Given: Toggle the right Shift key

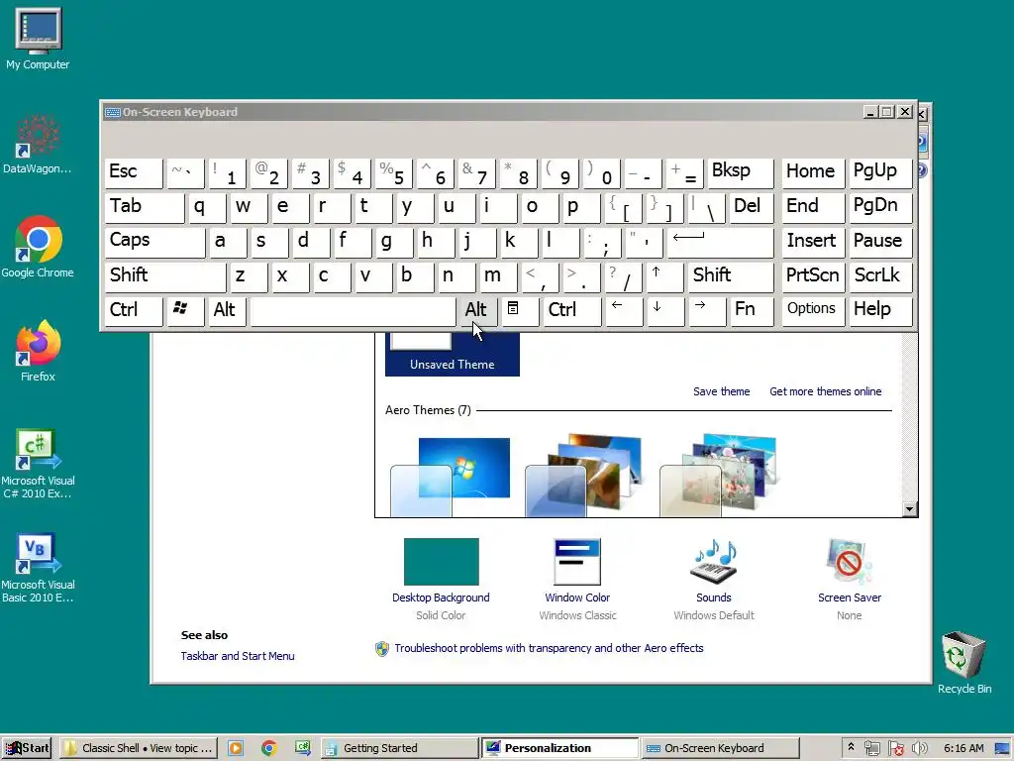Looking at the screenshot, I should [731, 276].
